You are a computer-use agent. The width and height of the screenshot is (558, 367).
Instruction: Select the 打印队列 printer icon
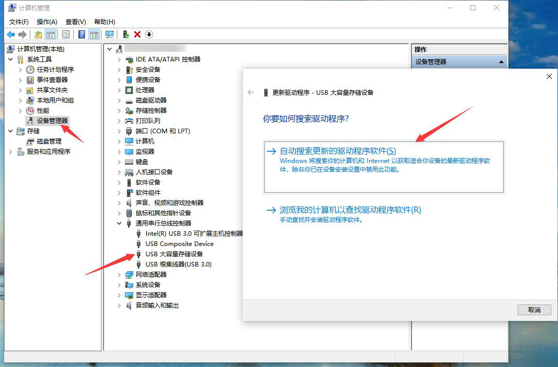click(129, 121)
